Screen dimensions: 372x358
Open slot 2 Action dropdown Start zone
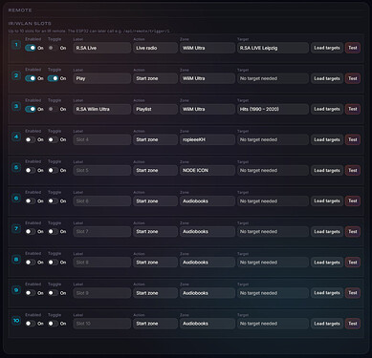tap(155, 78)
